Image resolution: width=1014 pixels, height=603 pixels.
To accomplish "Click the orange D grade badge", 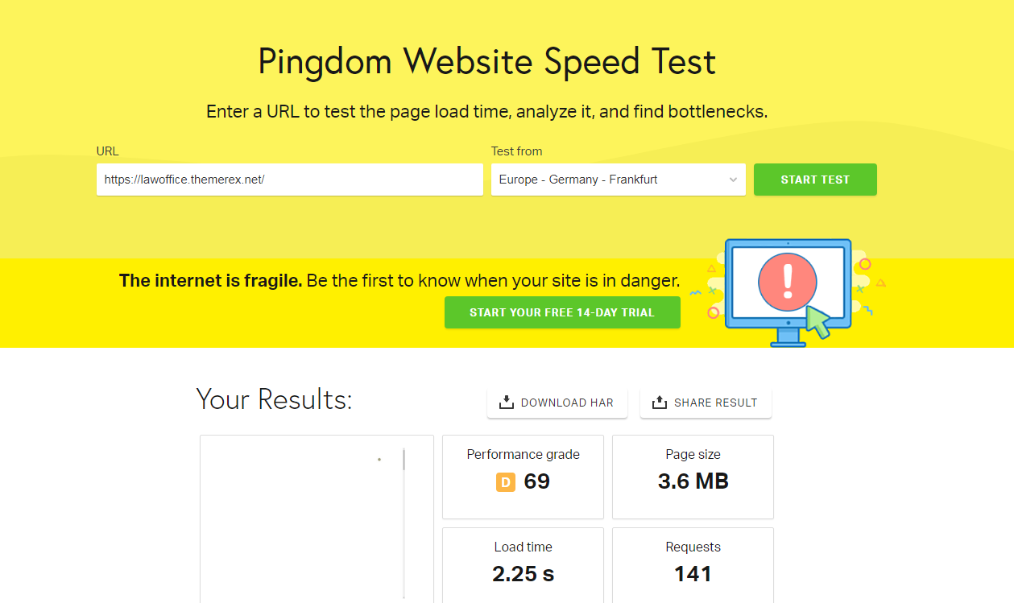I will tap(505, 482).
